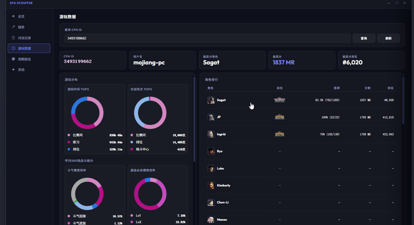Click the 排名 column header
Screen dimensions: 414x225
[391, 88]
